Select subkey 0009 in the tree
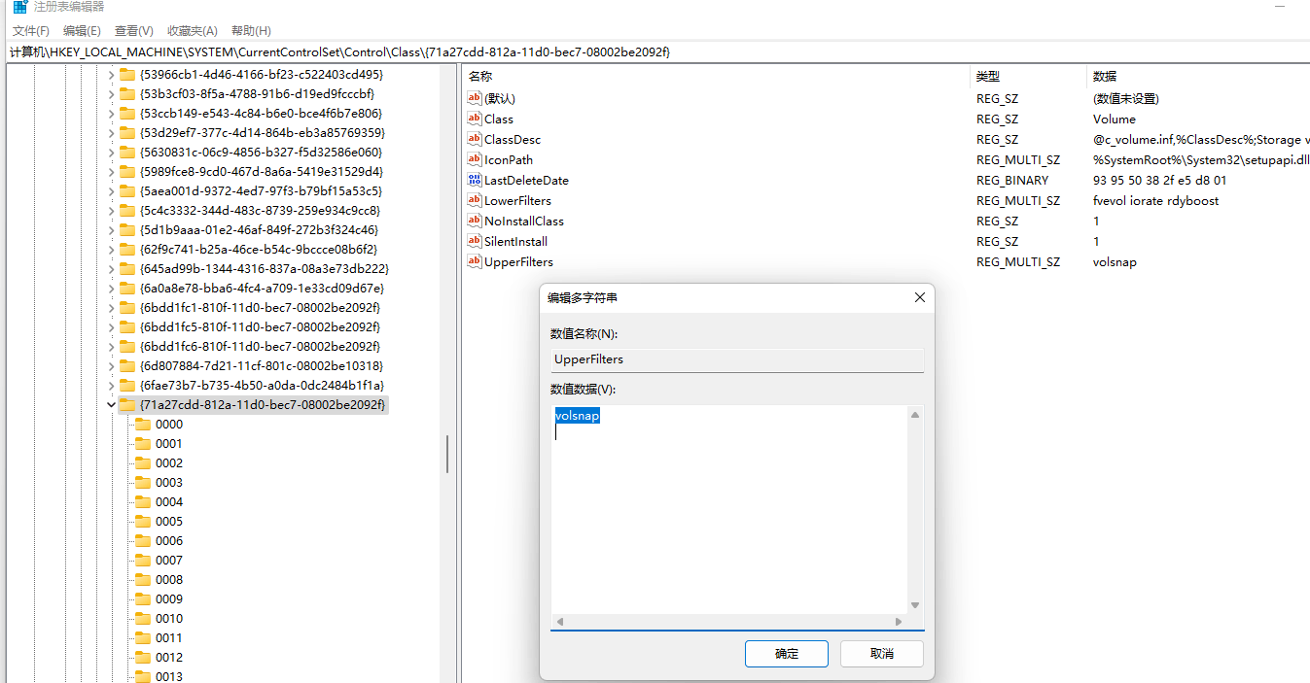1310x683 pixels. tap(169, 599)
